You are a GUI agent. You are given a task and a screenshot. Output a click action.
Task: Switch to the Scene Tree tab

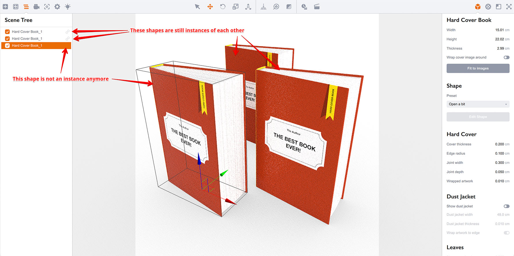[26, 7]
